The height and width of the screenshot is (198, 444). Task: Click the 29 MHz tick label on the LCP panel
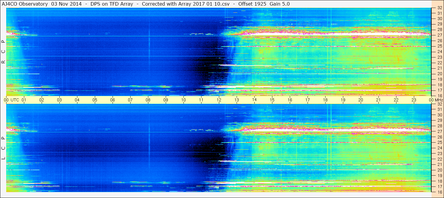coord(439,121)
